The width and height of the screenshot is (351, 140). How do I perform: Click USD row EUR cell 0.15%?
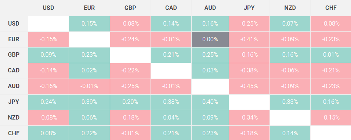click(89, 24)
